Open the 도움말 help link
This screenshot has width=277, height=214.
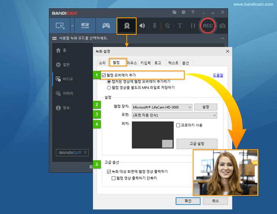pyautogui.click(x=218, y=75)
